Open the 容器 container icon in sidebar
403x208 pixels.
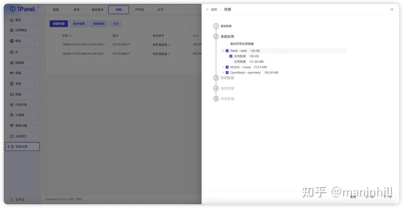tap(11, 73)
